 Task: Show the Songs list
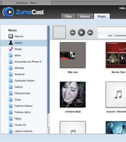point(24,49)
